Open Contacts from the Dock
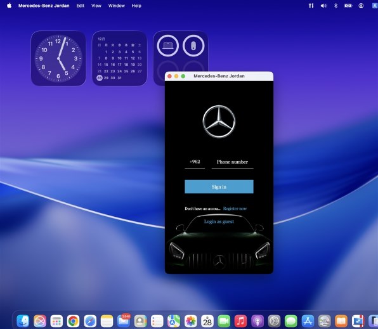 click(141, 321)
